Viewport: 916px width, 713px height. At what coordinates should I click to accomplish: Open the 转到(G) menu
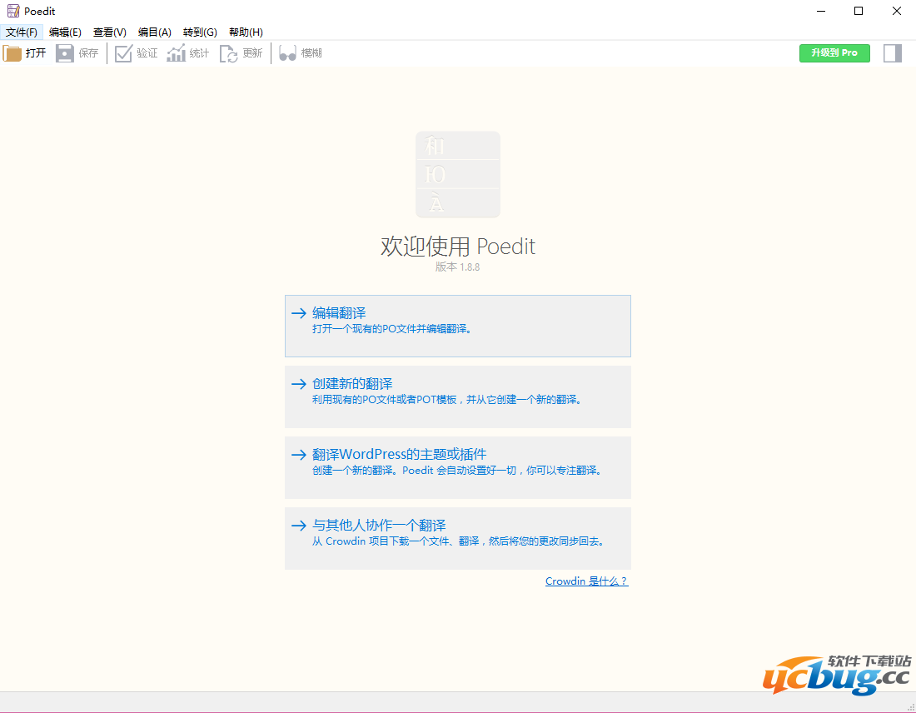pos(200,32)
